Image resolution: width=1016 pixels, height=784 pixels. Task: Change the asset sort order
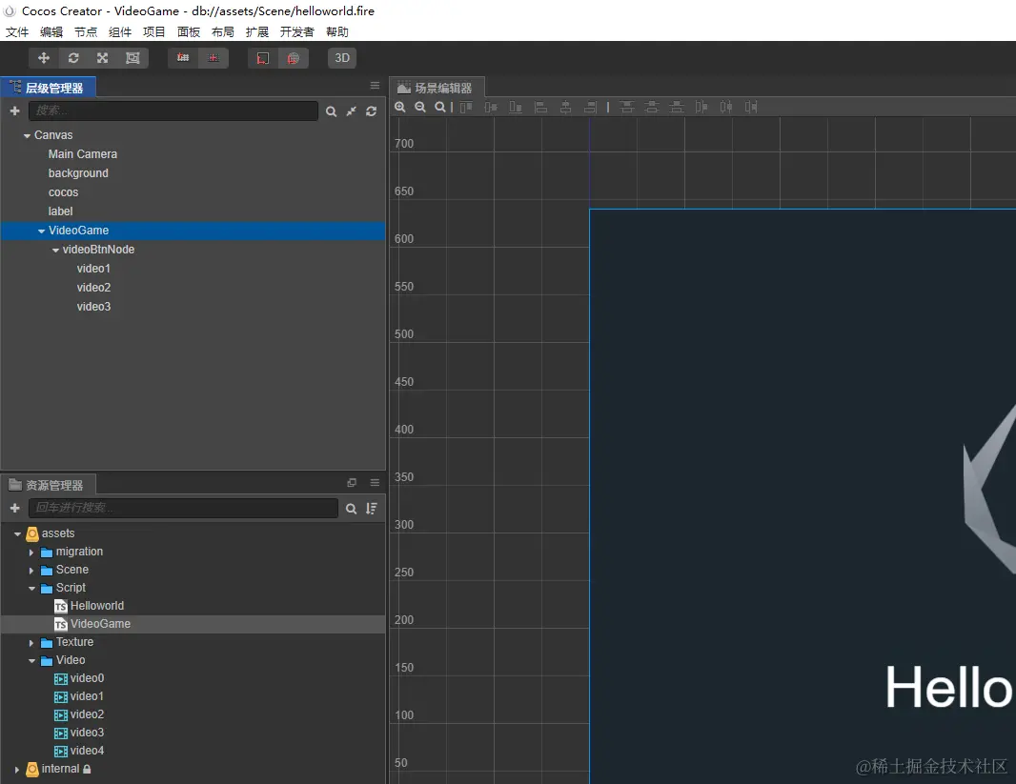coord(372,508)
